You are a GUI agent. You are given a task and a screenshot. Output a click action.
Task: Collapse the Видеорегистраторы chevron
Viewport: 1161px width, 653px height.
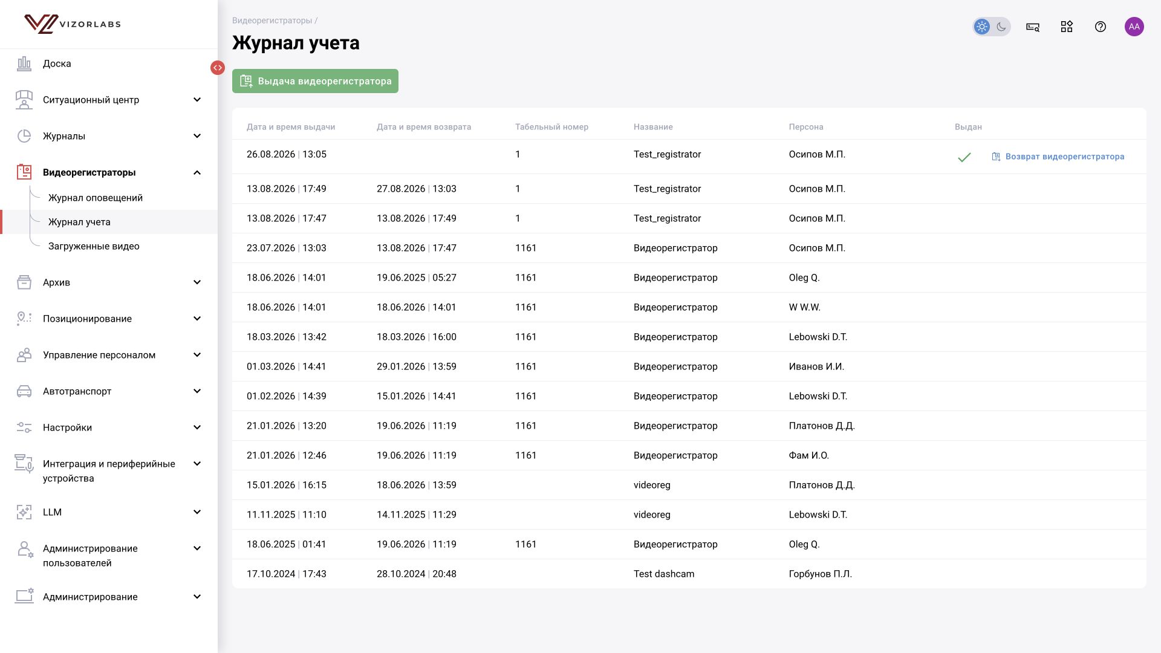click(x=197, y=172)
